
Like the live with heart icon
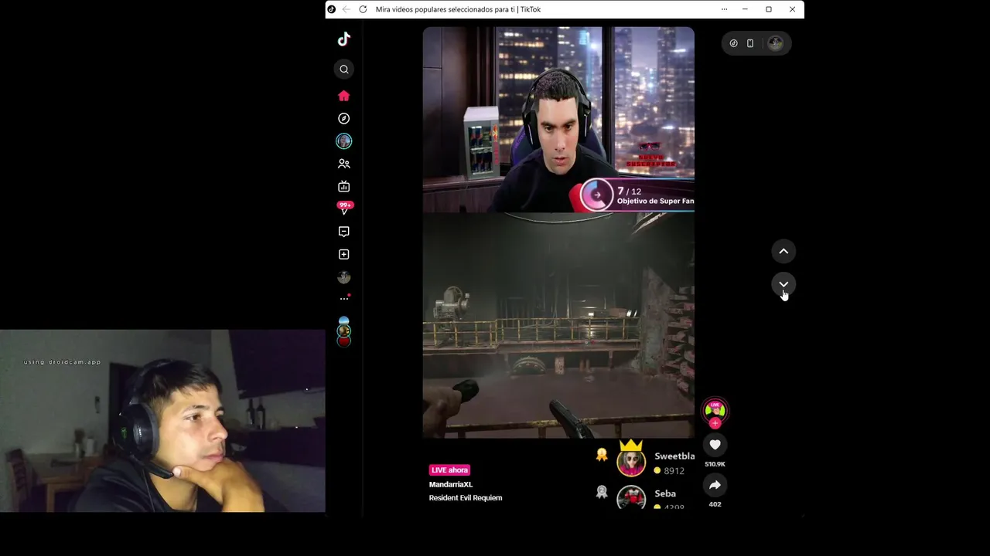[x=715, y=445]
